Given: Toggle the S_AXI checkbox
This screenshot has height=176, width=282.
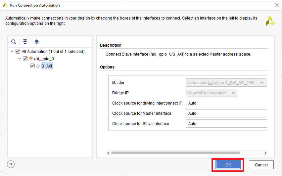Looking at the screenshot, I should [x=32, y=66].
